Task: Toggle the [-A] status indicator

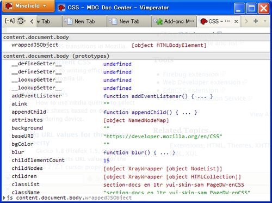Action: [10, 21]
